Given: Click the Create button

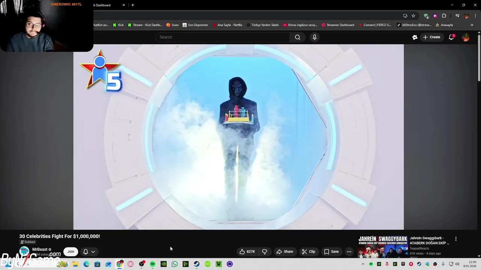Looking at the screenshot, I should point(431,37).
